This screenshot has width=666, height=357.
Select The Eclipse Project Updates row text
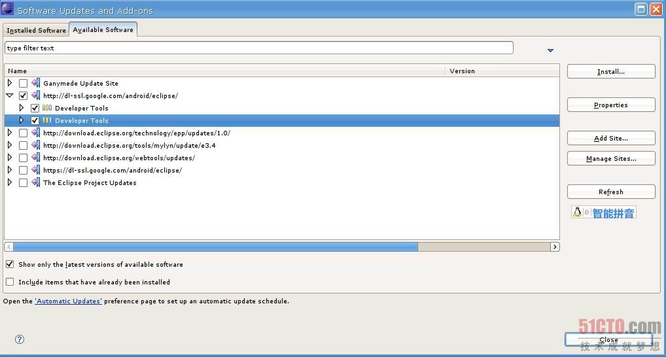pyautogui.click(x=90, y=182)
